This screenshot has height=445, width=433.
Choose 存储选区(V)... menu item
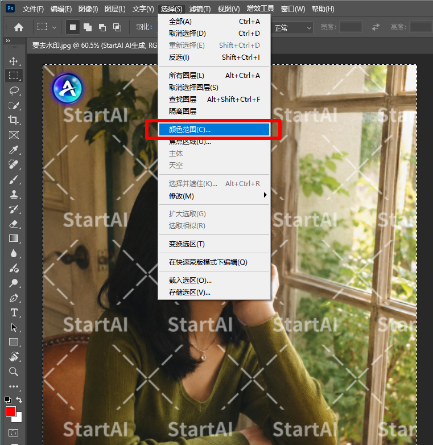click(x=214, y=292)
